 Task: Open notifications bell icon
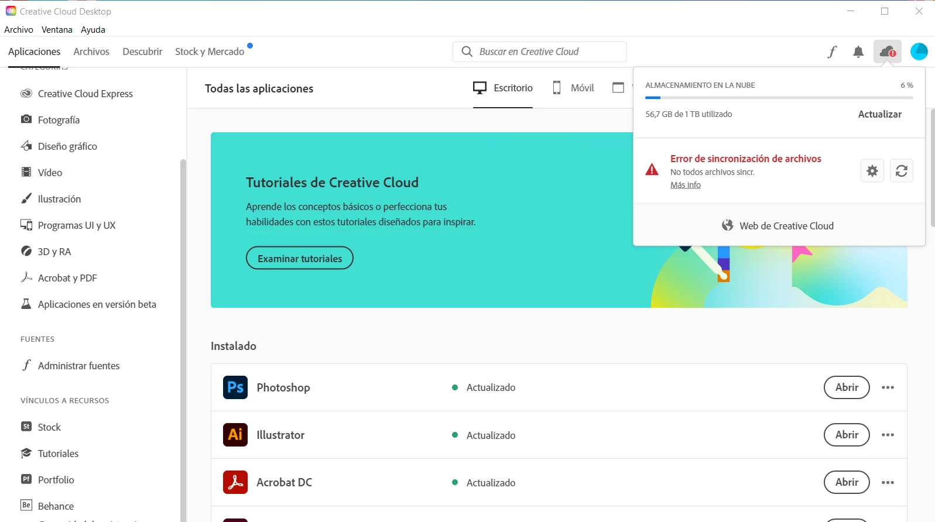[x=858, y=51]
